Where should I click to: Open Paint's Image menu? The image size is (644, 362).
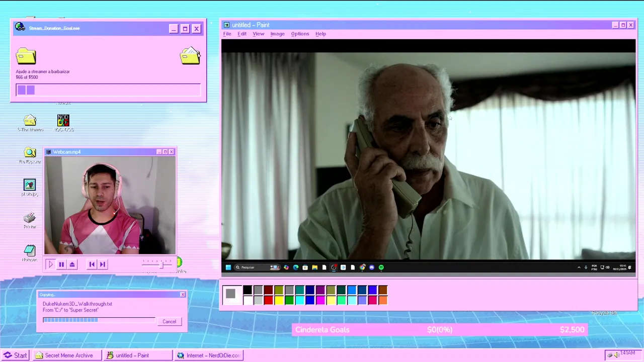[x=278, y=34]
